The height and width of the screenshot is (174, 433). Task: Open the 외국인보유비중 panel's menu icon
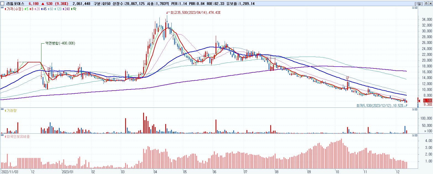[2, 135]
